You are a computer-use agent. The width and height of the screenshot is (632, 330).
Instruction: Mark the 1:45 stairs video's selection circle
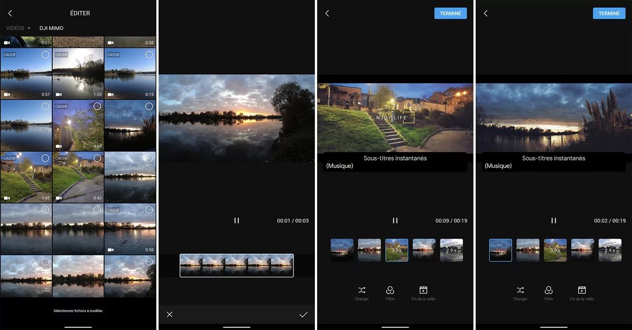point(45,158)
